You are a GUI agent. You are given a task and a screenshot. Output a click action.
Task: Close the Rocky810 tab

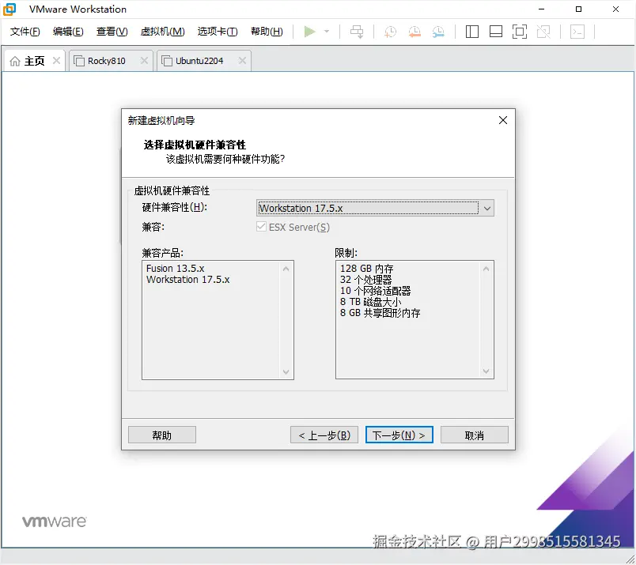click(144, 61)
